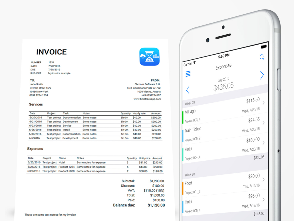
Task: Expand the Train Ticket chevron
Action: point(263,123)
